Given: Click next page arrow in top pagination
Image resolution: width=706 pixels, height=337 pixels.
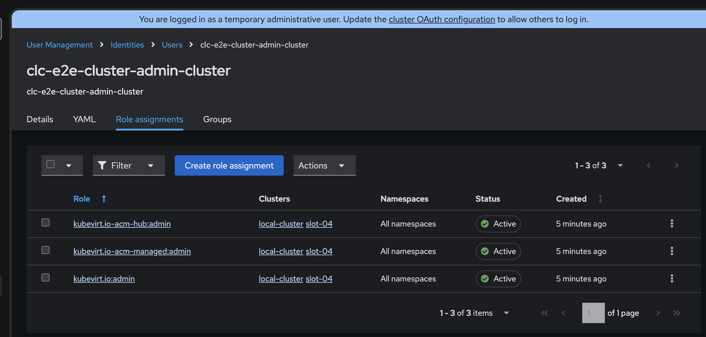Looking at the screenshot, I should tap(677, 165).
